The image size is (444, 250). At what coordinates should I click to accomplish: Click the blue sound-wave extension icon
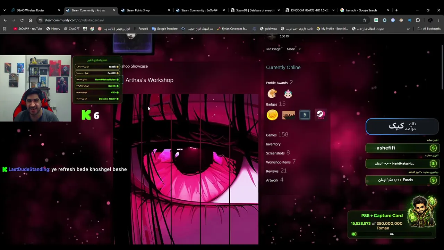coord(409,20)
